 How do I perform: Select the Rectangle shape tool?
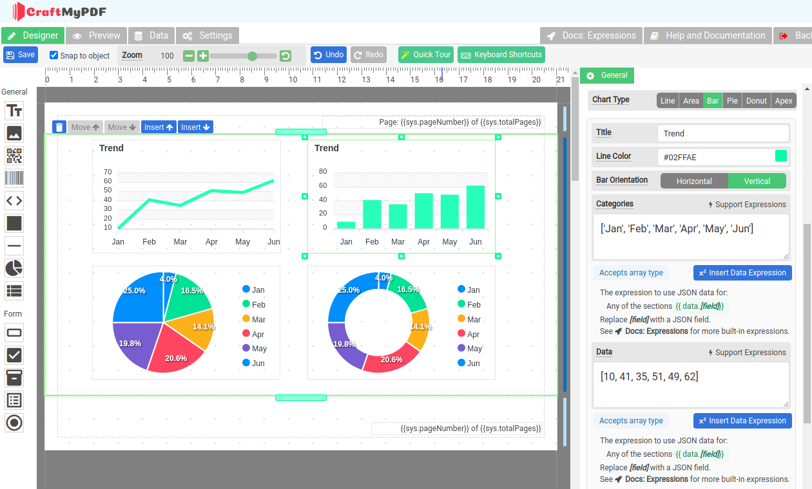pyautogui.click(x=14, y=223)
